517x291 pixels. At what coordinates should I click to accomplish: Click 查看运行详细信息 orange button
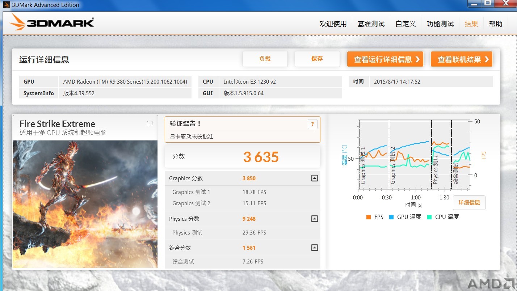[x=385, y=59]
